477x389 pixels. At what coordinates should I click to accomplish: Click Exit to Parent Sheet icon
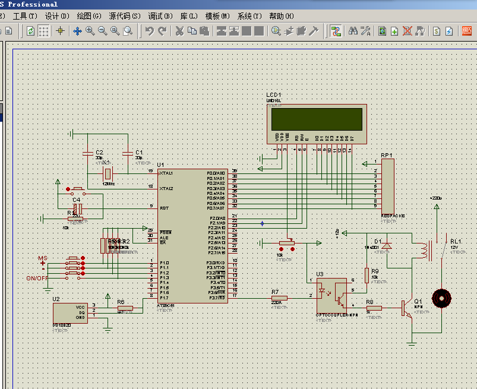click(x=420, y=31)
